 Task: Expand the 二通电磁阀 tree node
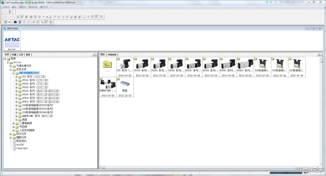[x=14, y=123]
